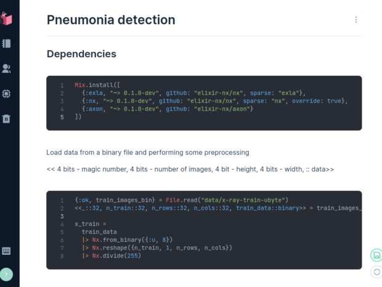382x287 pixels.
Task: Open the sections list sidebar icon
Action: [6, 44]
